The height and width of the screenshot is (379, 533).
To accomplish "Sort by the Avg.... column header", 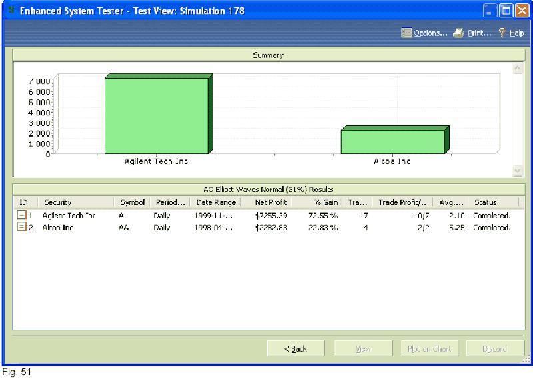I will [x=451, y=202].
